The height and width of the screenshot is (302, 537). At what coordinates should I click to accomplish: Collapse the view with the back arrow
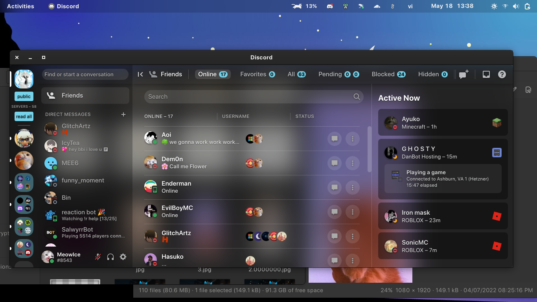point(140,74)
